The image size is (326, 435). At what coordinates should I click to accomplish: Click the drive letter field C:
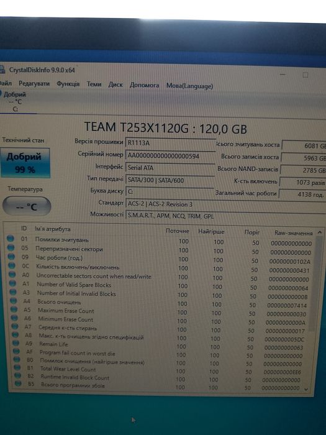pyautogui.click(x=170, y=191)
